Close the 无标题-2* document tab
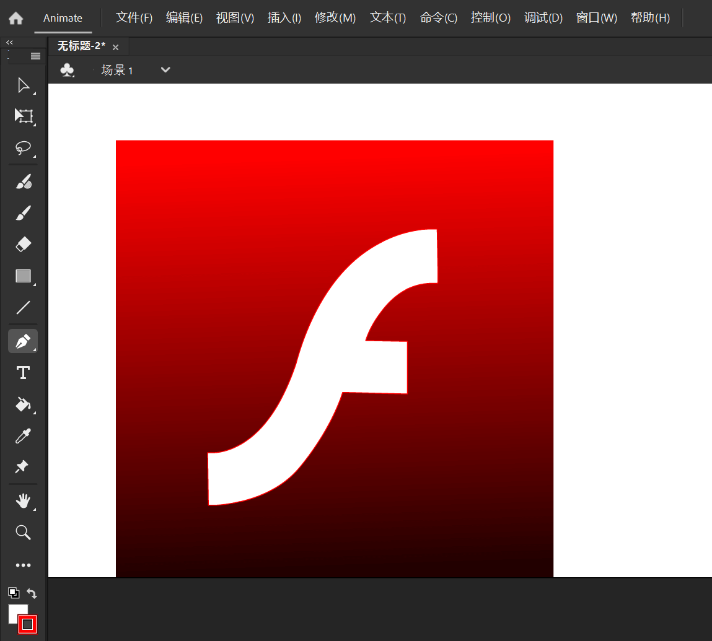 click(116, 47)
